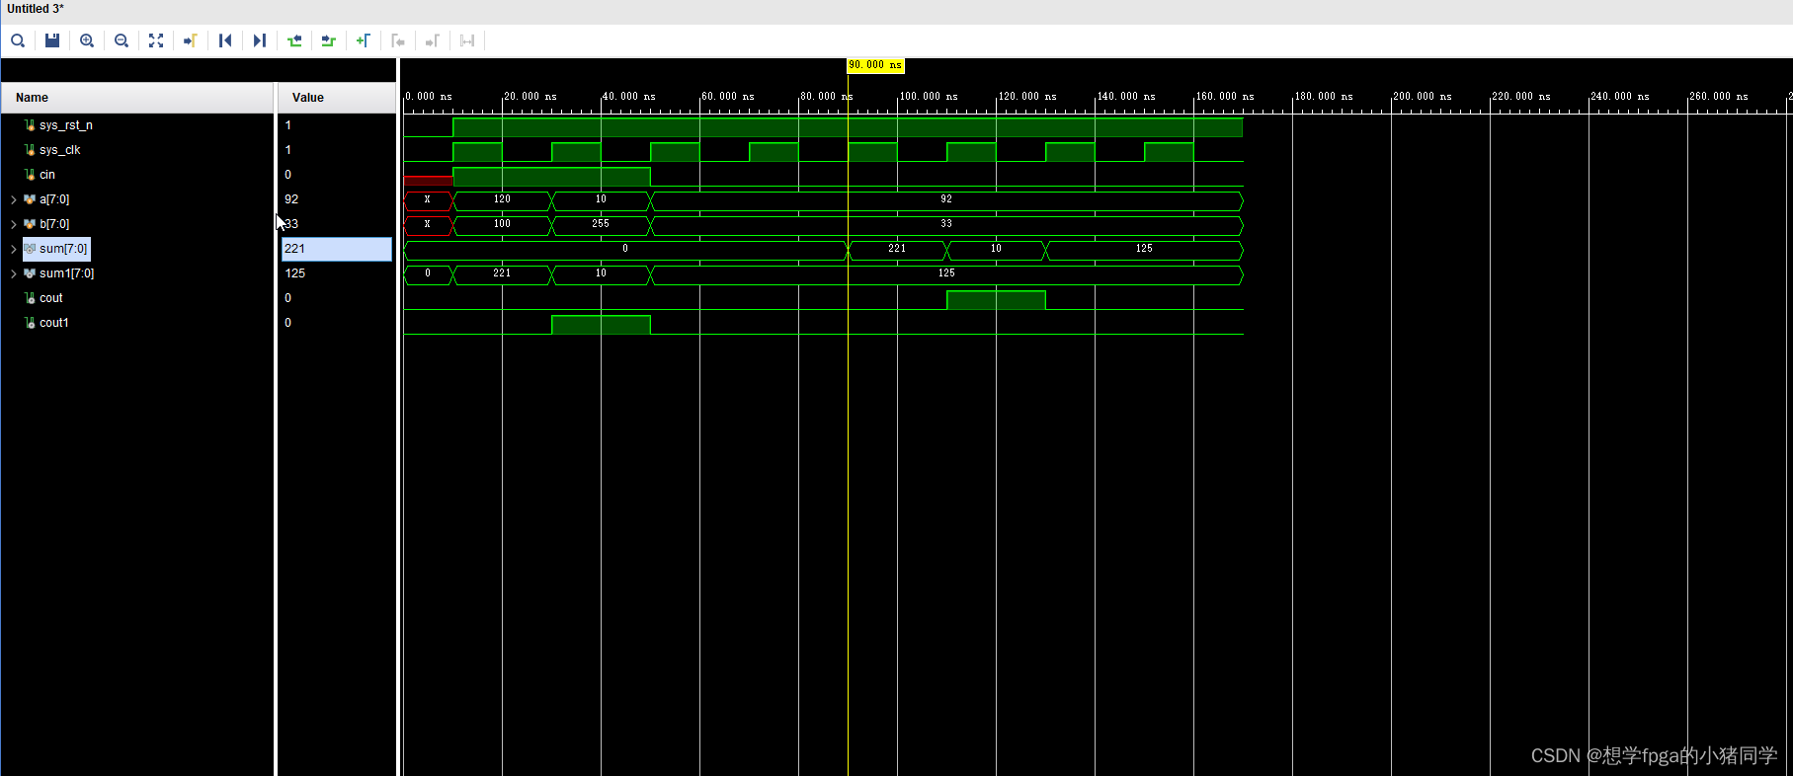This screenshot has height=776, width=1793.
Task: Click the value 92 for a[7:0]
Action: tap(291, 199)
